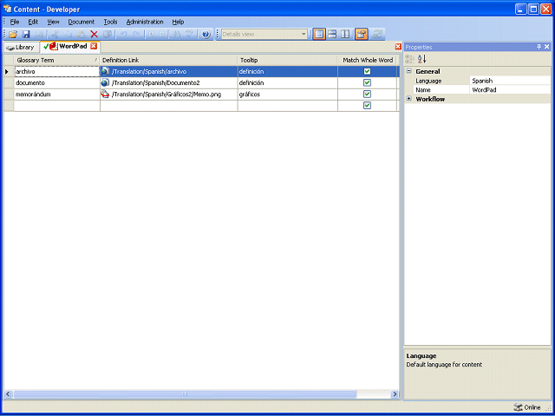Click the /Translation/Spanish/Gráficos2/Memo.png link cell
The height and width of the screenshot is (416, 555).
[x=168, y=94]
